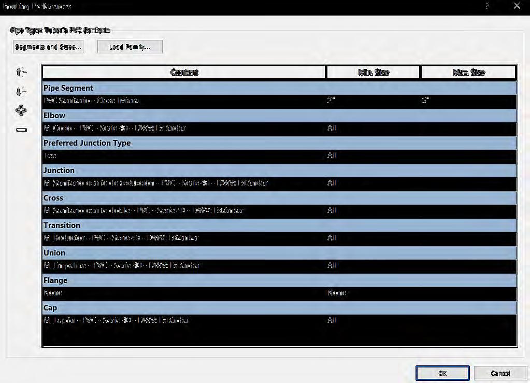This screenshot has width=530, height=383.
Task: Click the All min size for Union row
Action: click(373, 265)
